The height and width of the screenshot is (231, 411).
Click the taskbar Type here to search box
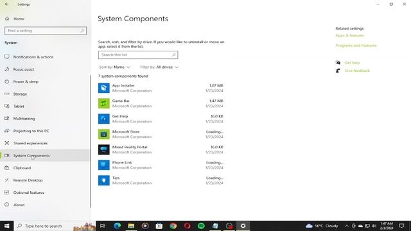tap(55, 226)
